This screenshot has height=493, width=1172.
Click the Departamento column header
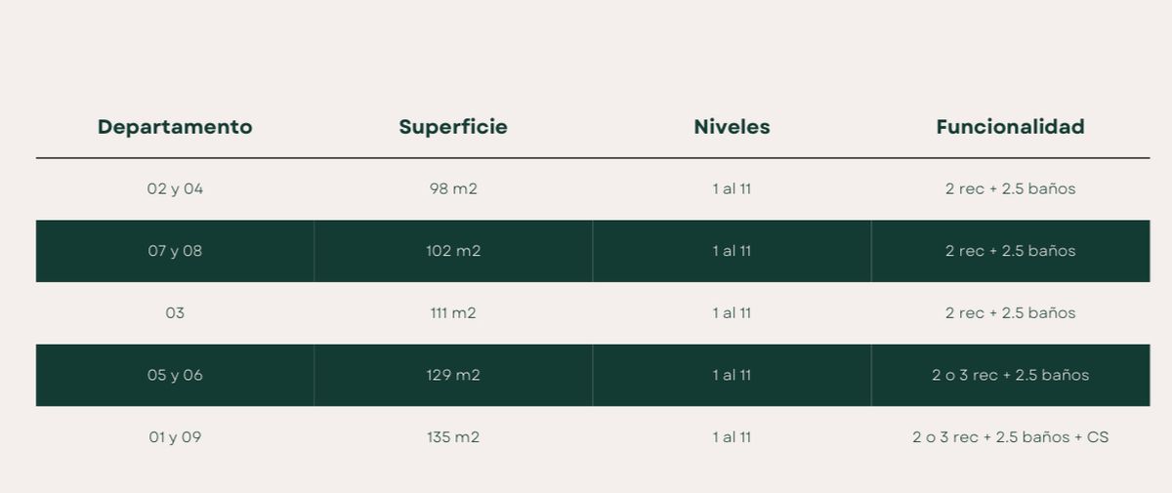click(175, 127)
